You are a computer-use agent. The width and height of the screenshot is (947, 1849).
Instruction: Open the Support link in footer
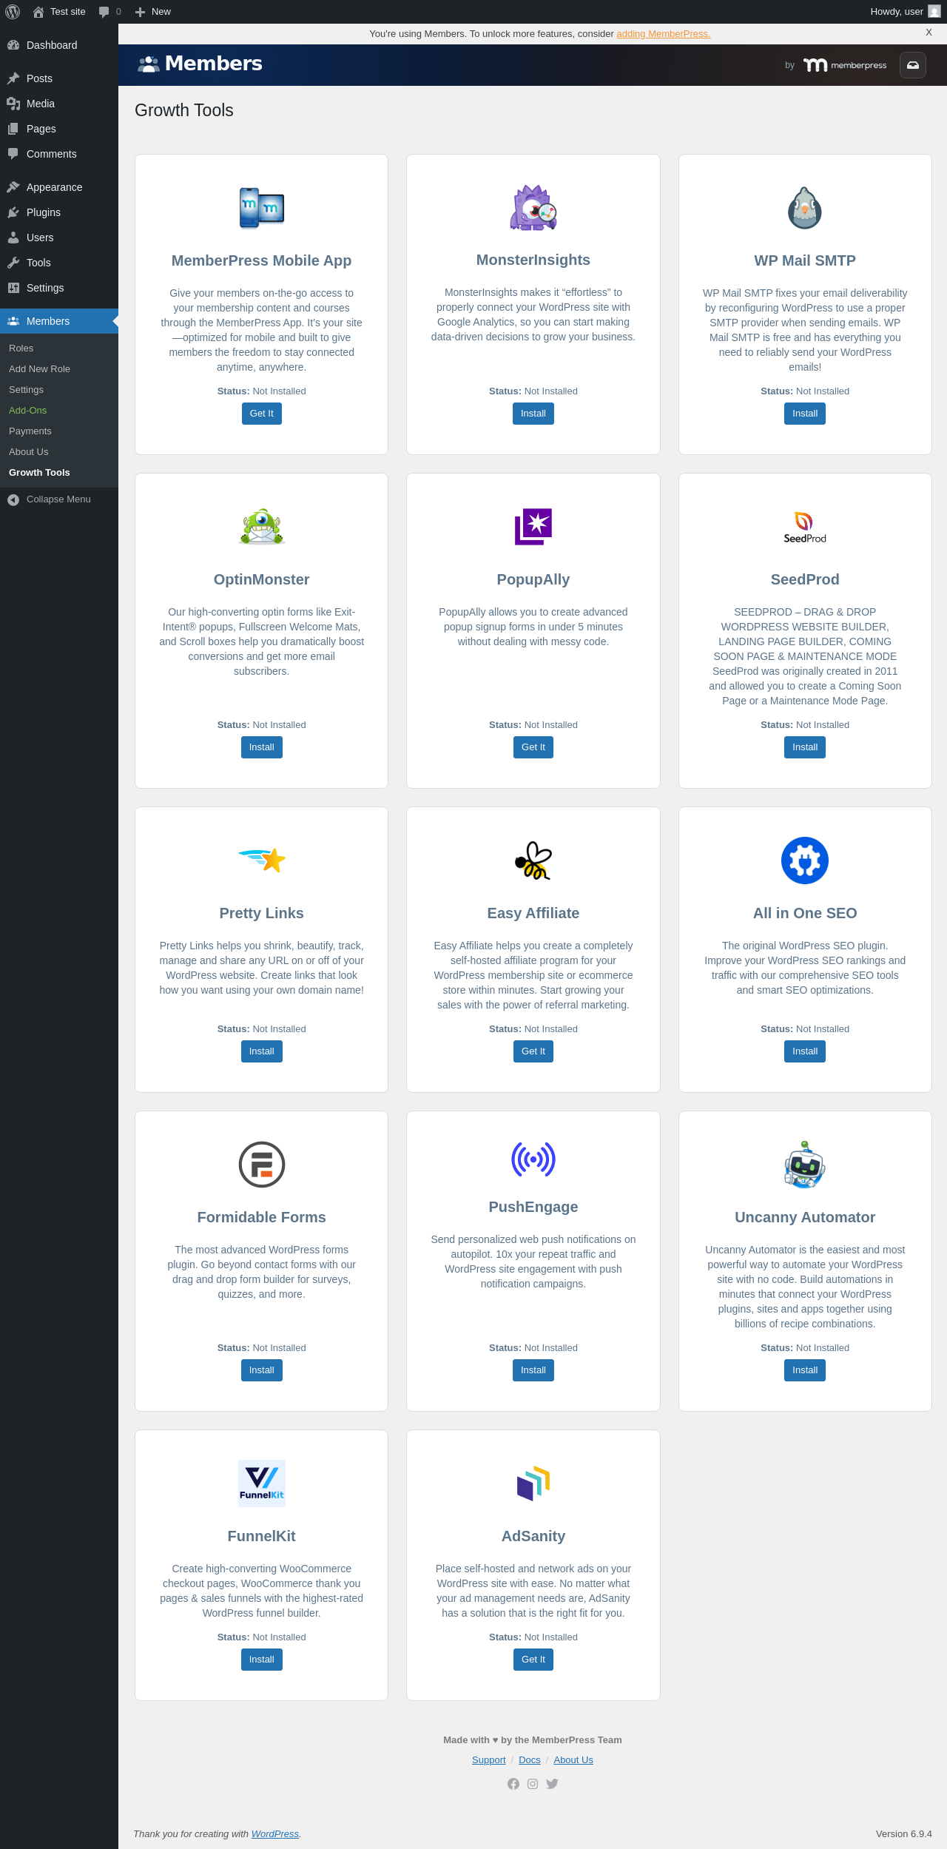489,1760
